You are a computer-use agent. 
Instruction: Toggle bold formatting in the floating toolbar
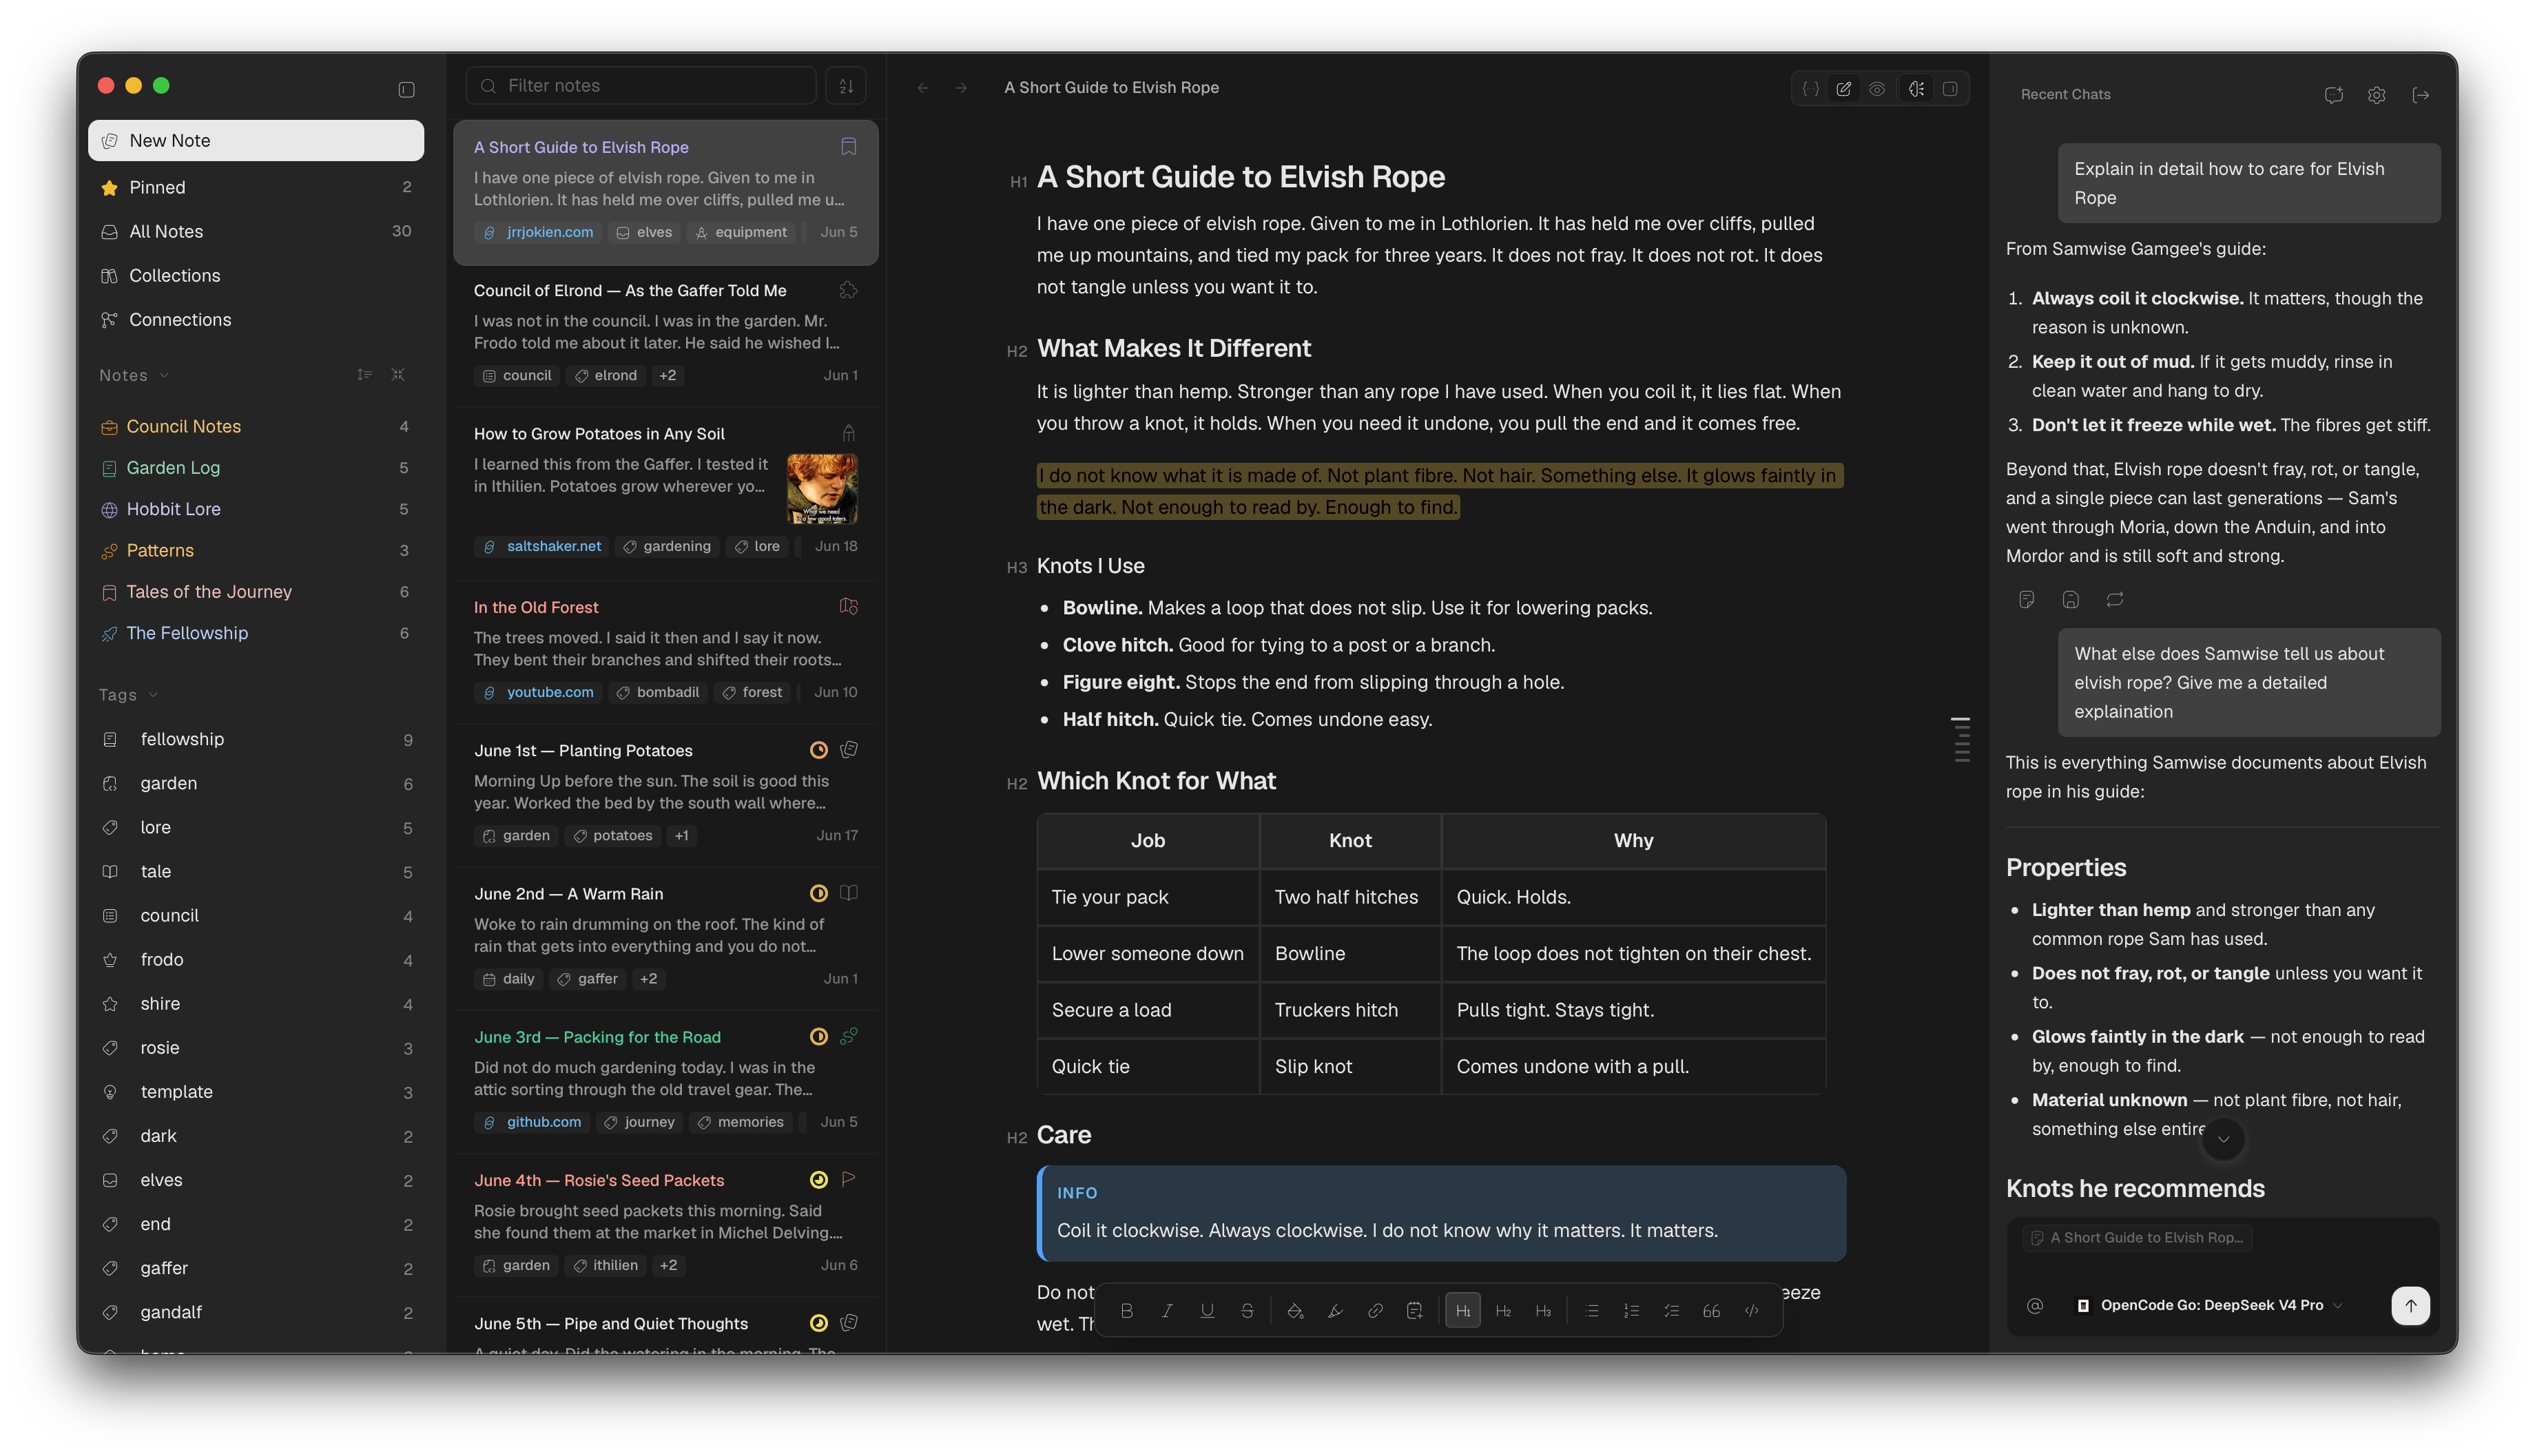(x=1126, y=1310)
